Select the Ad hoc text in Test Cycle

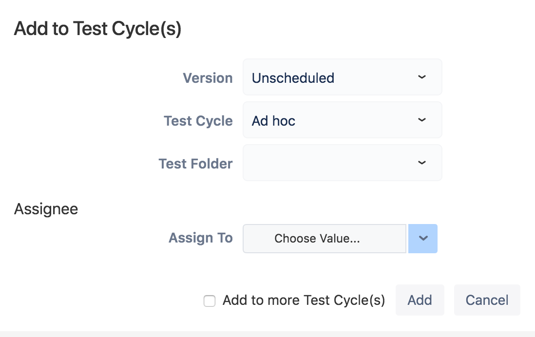click(273, 121)
